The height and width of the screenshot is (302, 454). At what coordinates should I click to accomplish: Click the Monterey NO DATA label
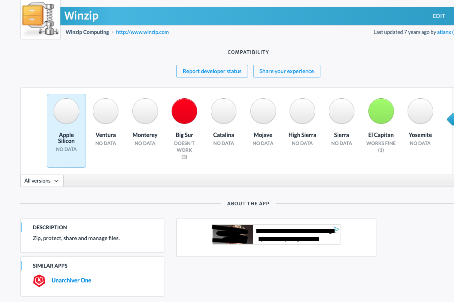tap(145, 143)
